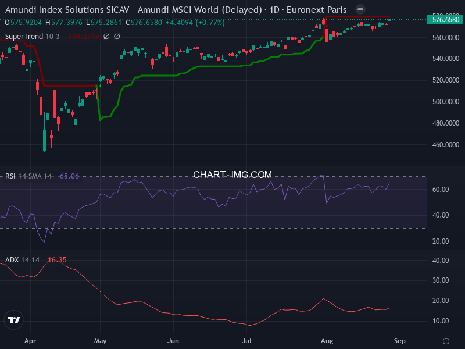Viewport: 465px width, 349px height.
Task: Click the high price value 577.3976
Action: [x=67, y=23]
